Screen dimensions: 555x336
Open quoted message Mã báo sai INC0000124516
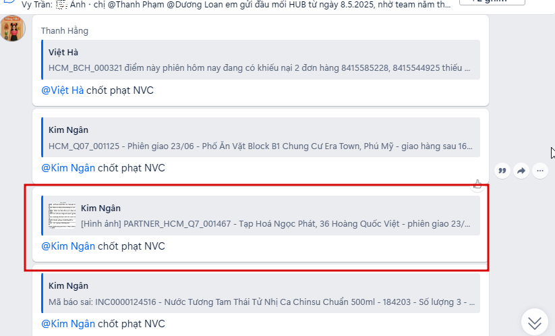pyautogui.click(x=261, y=293)
